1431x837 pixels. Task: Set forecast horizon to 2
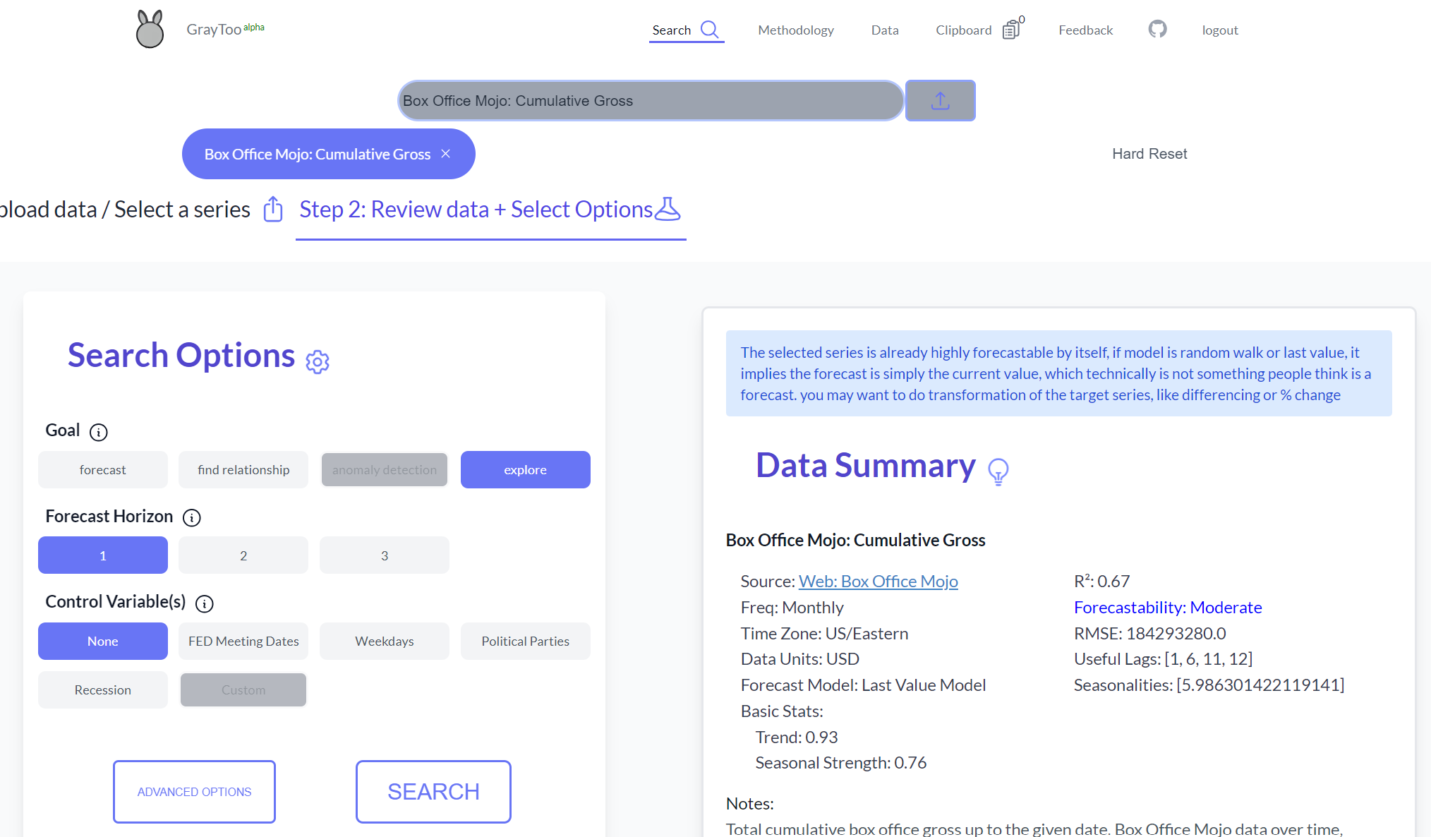coord(243,555)
